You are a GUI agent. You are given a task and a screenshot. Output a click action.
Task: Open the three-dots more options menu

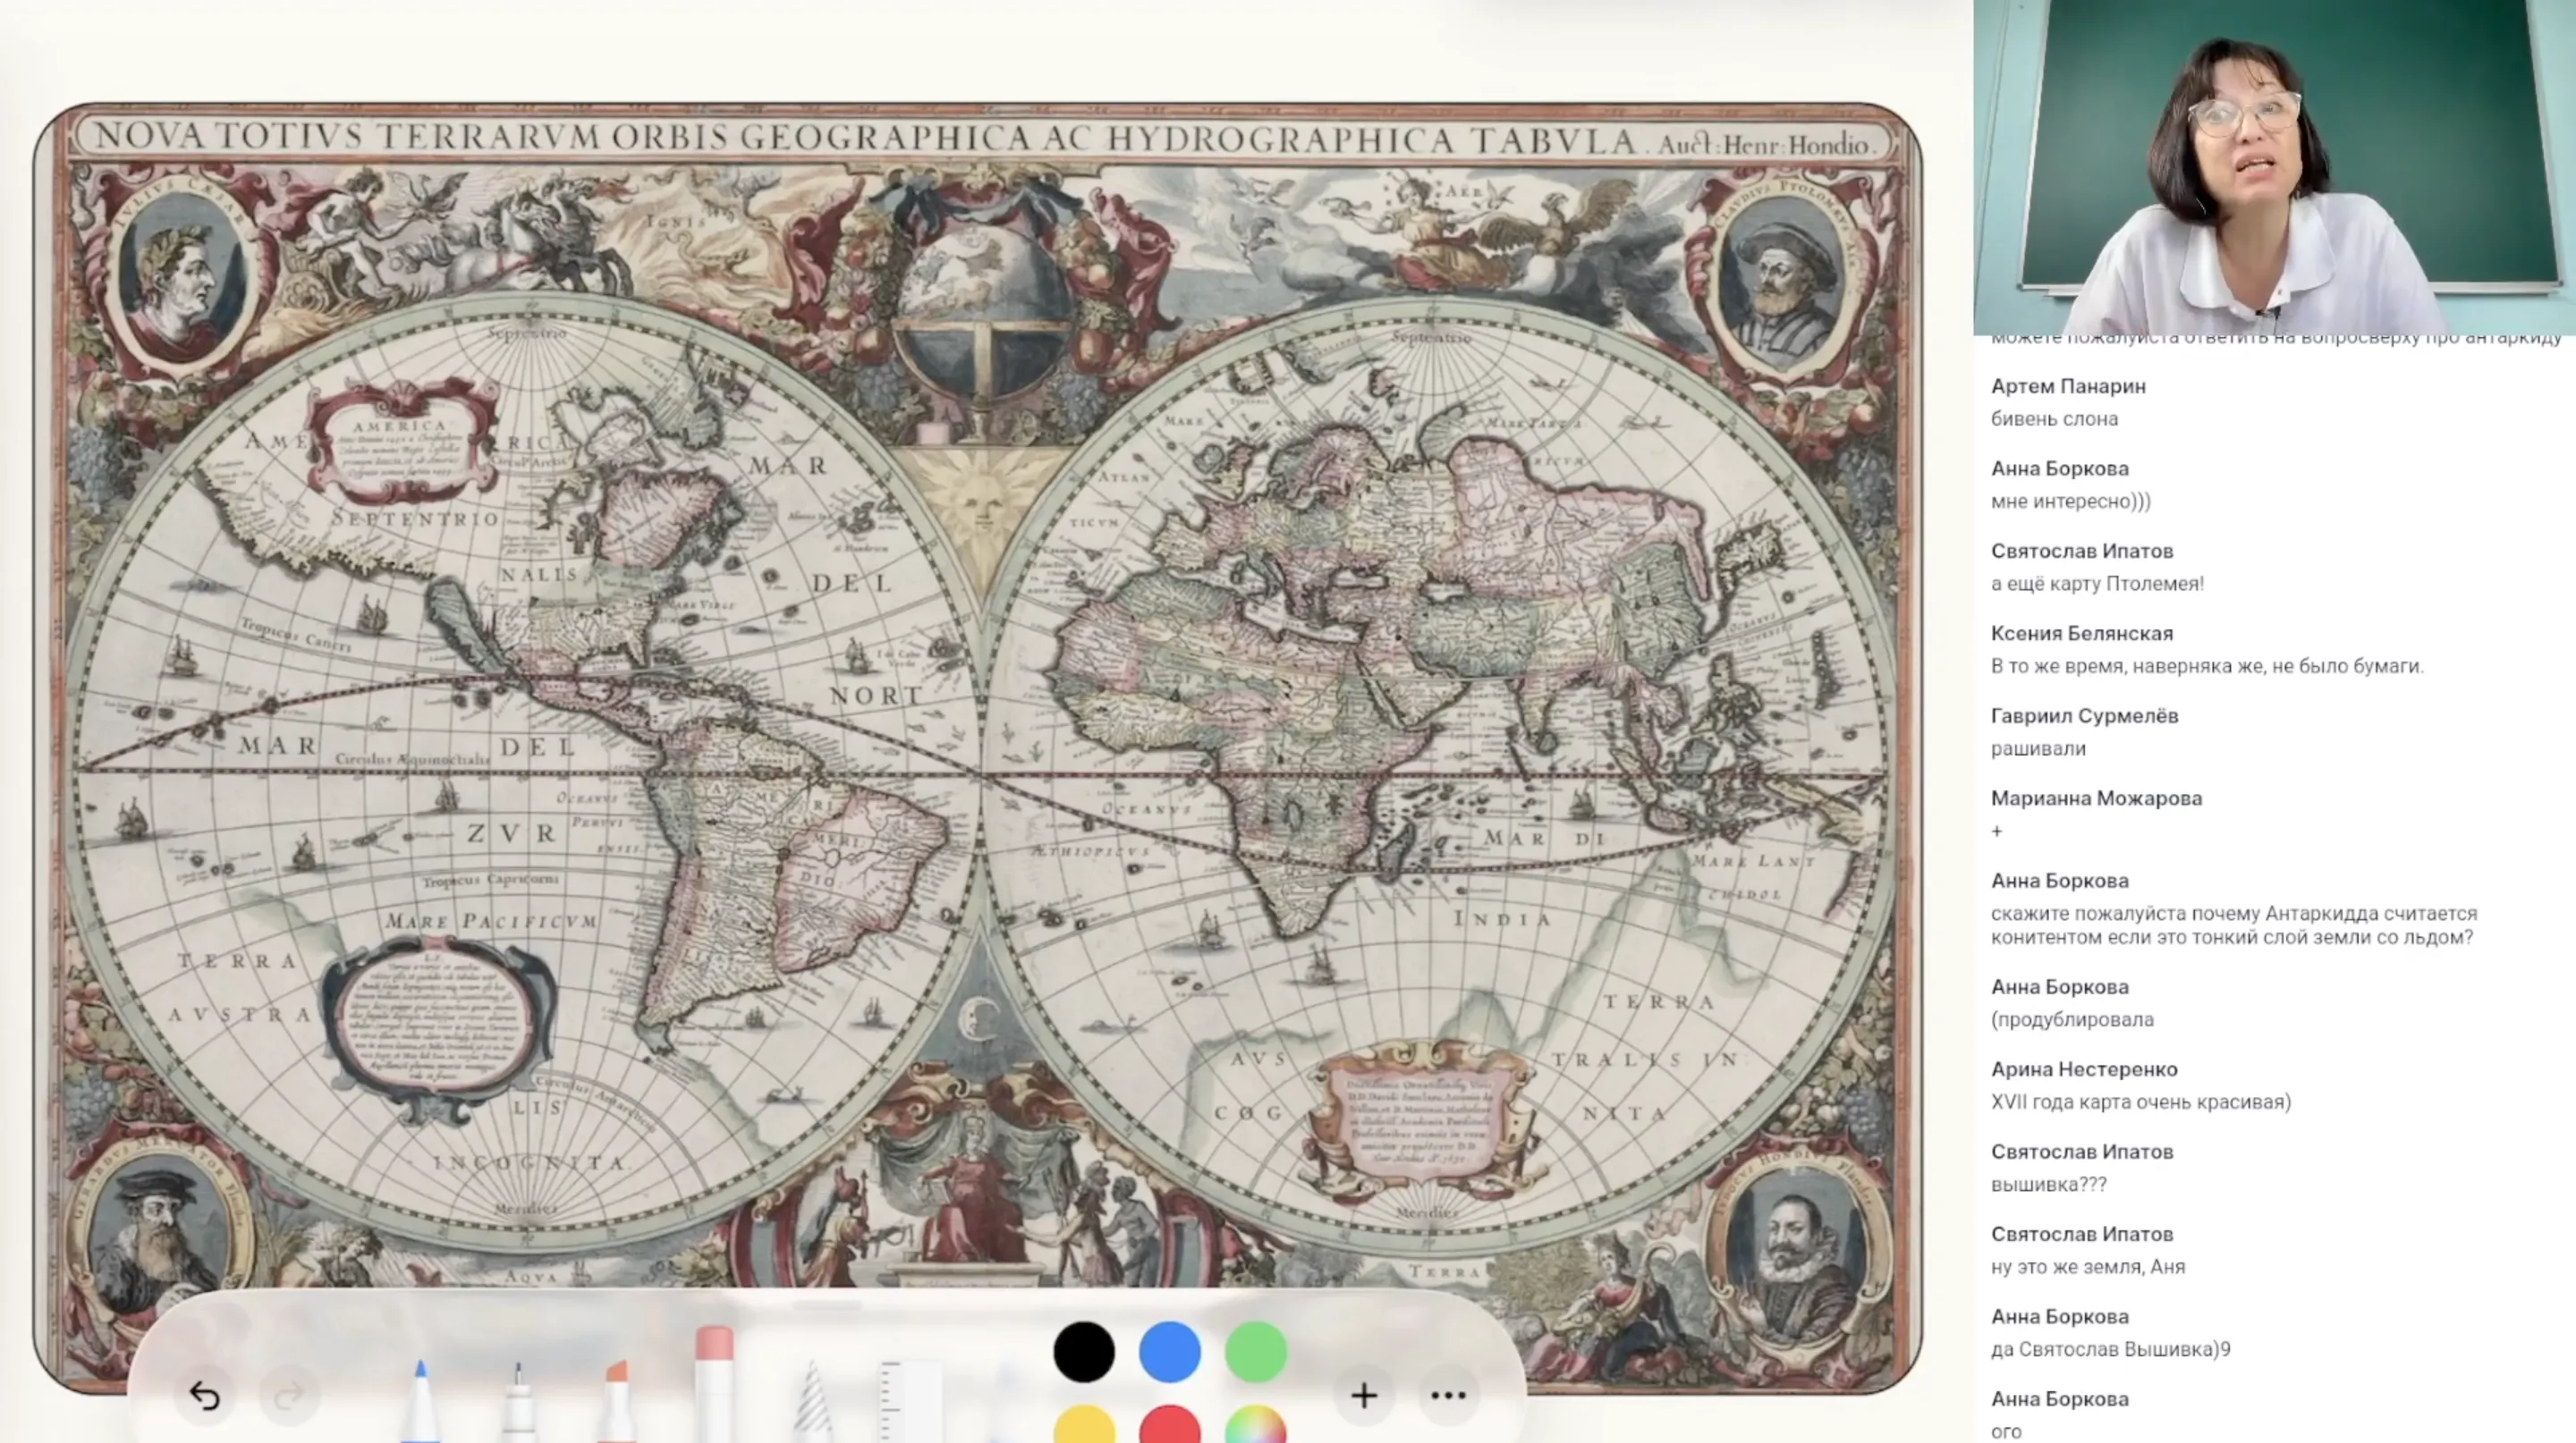pos(1448,1395)
